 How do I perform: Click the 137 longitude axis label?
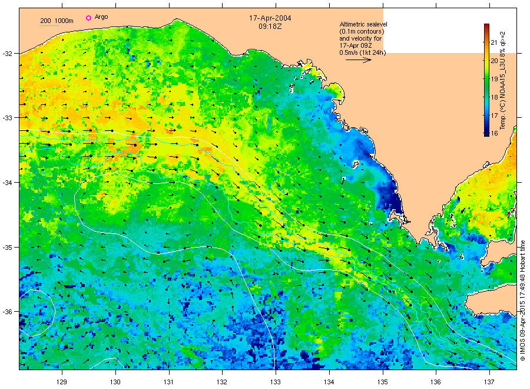click(489, 383)
